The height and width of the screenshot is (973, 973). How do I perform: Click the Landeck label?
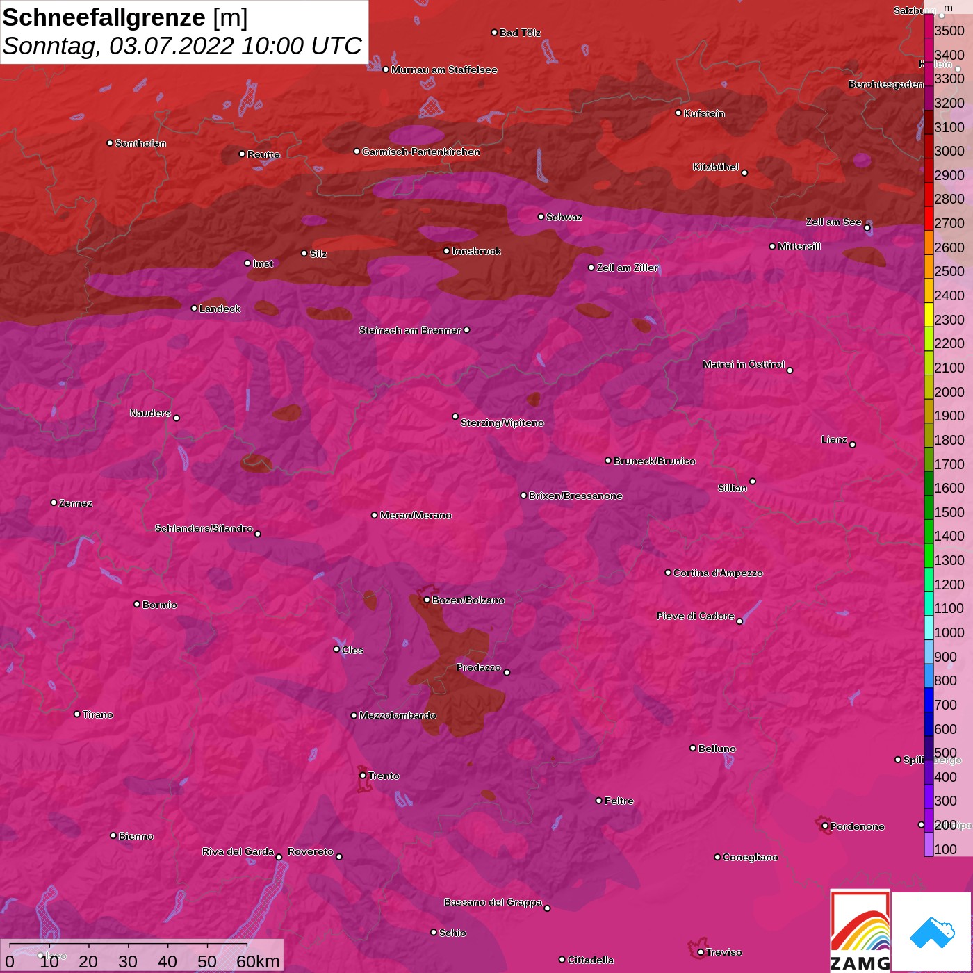click(220, 309)
